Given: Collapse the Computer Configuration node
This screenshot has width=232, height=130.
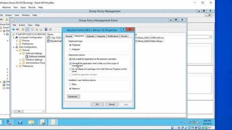Looking at the screenshot, I should 14,38.
